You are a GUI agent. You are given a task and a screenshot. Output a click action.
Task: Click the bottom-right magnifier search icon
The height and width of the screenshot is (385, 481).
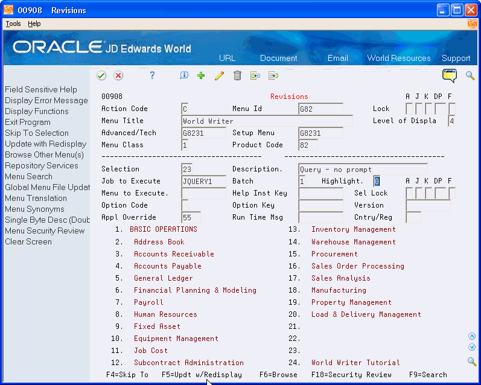point(472,361)
